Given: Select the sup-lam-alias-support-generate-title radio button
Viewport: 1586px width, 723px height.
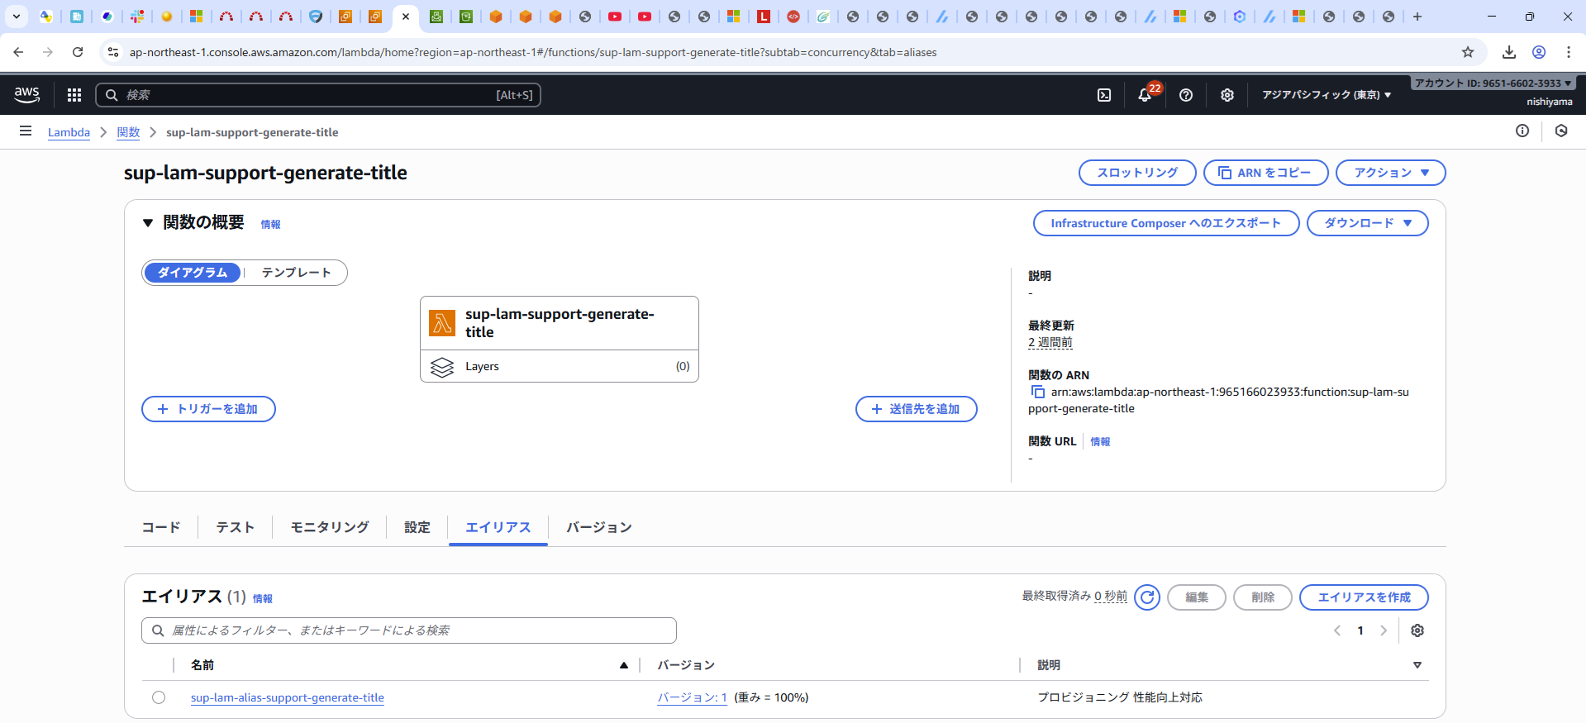Looking at the screenshot, I should click(x=159, y=697).
